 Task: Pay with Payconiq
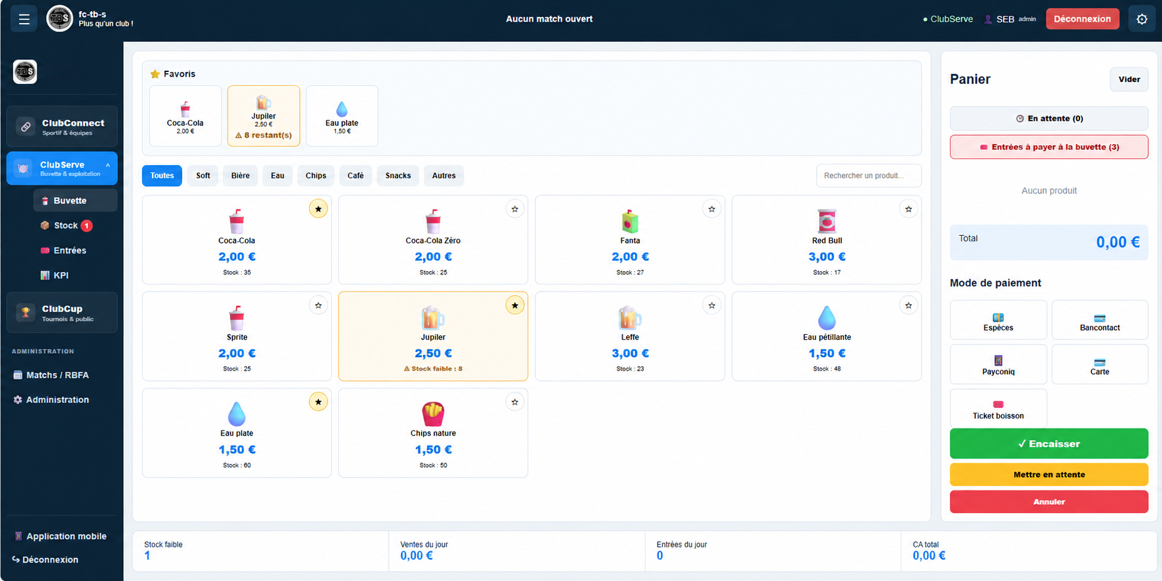click(998, 364)
